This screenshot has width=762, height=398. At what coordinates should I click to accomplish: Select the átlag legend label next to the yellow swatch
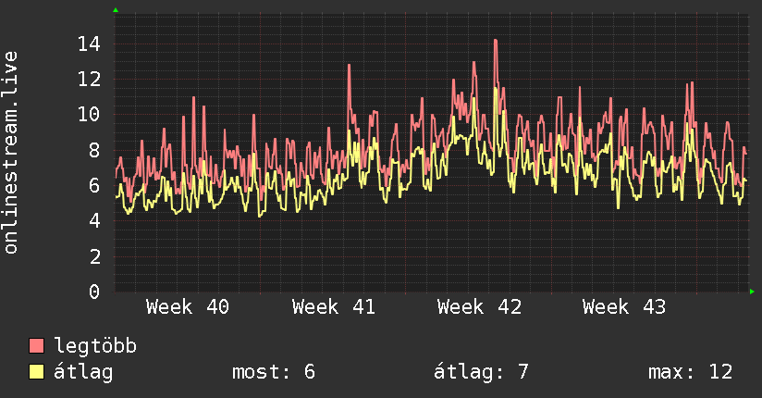83,372
